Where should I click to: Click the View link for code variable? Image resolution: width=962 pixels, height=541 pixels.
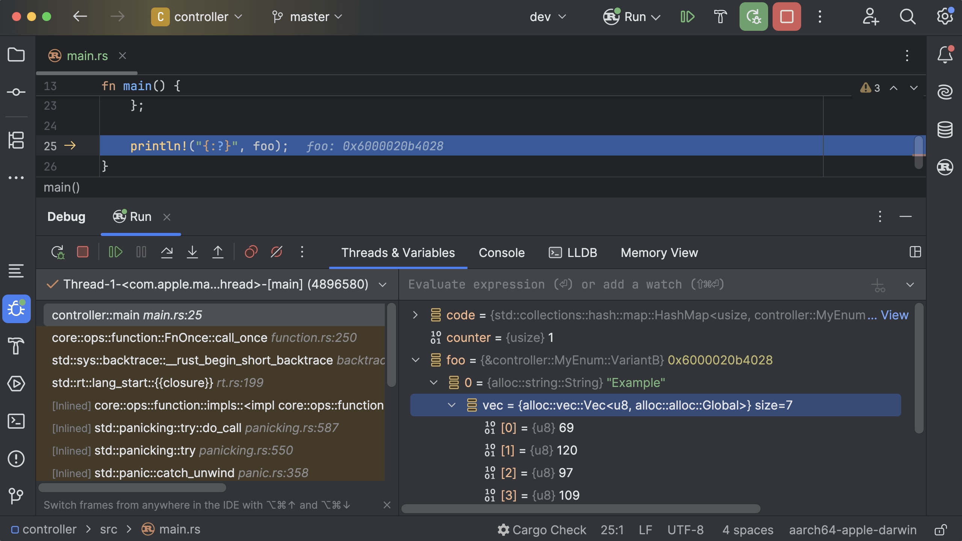pyautogui.click(x=894, y=315)
